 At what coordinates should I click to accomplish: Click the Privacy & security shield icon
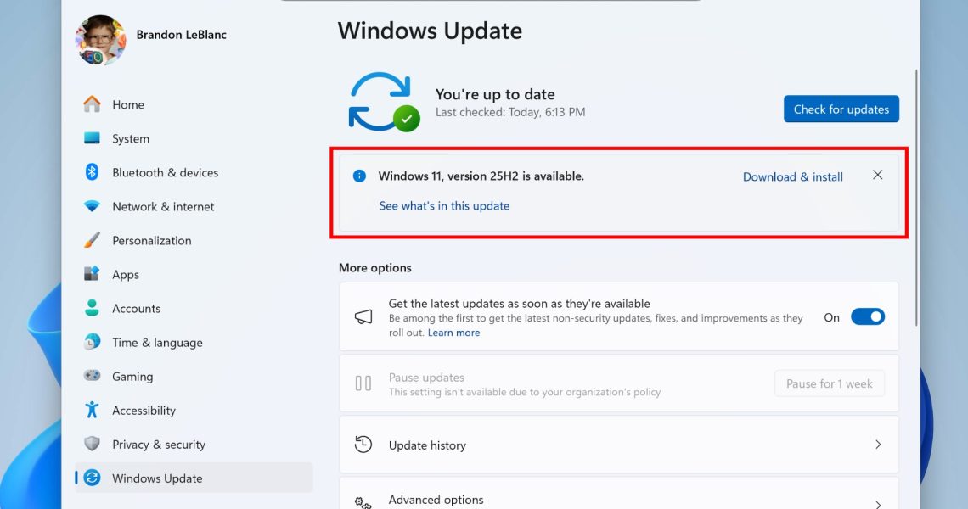click(92, 444)
